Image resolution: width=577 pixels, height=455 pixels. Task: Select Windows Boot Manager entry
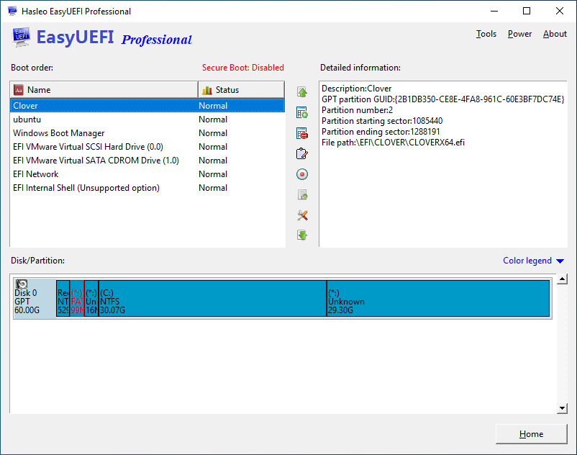(147, 133)
